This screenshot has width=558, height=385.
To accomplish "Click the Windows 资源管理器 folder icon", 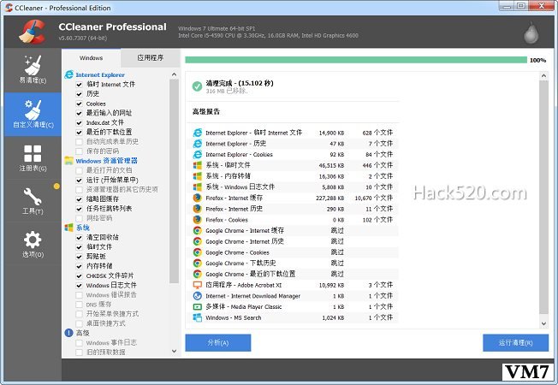I will (x=68, y=161).
